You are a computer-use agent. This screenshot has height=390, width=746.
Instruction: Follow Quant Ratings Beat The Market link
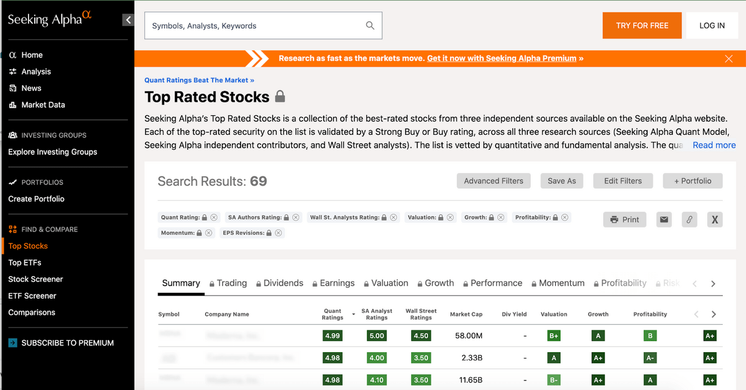(199, 80)
